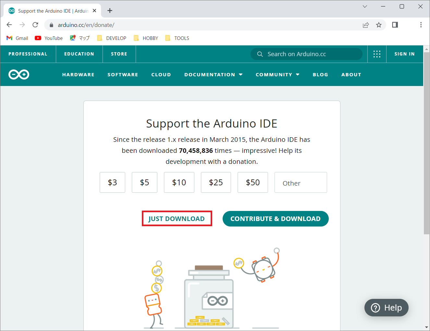Click the search magnifier in the Arduino search bar
Image resolution: width=430 pixels, height=331 pixels.
click(260, 54)
